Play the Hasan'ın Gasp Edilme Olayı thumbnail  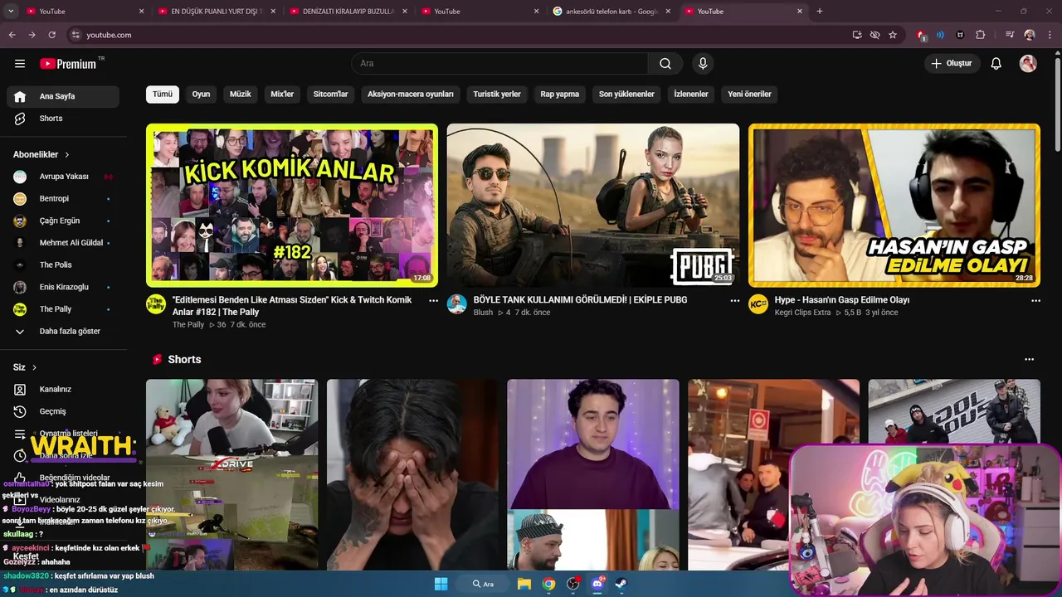pyautogui.click(x=894, y=206)
